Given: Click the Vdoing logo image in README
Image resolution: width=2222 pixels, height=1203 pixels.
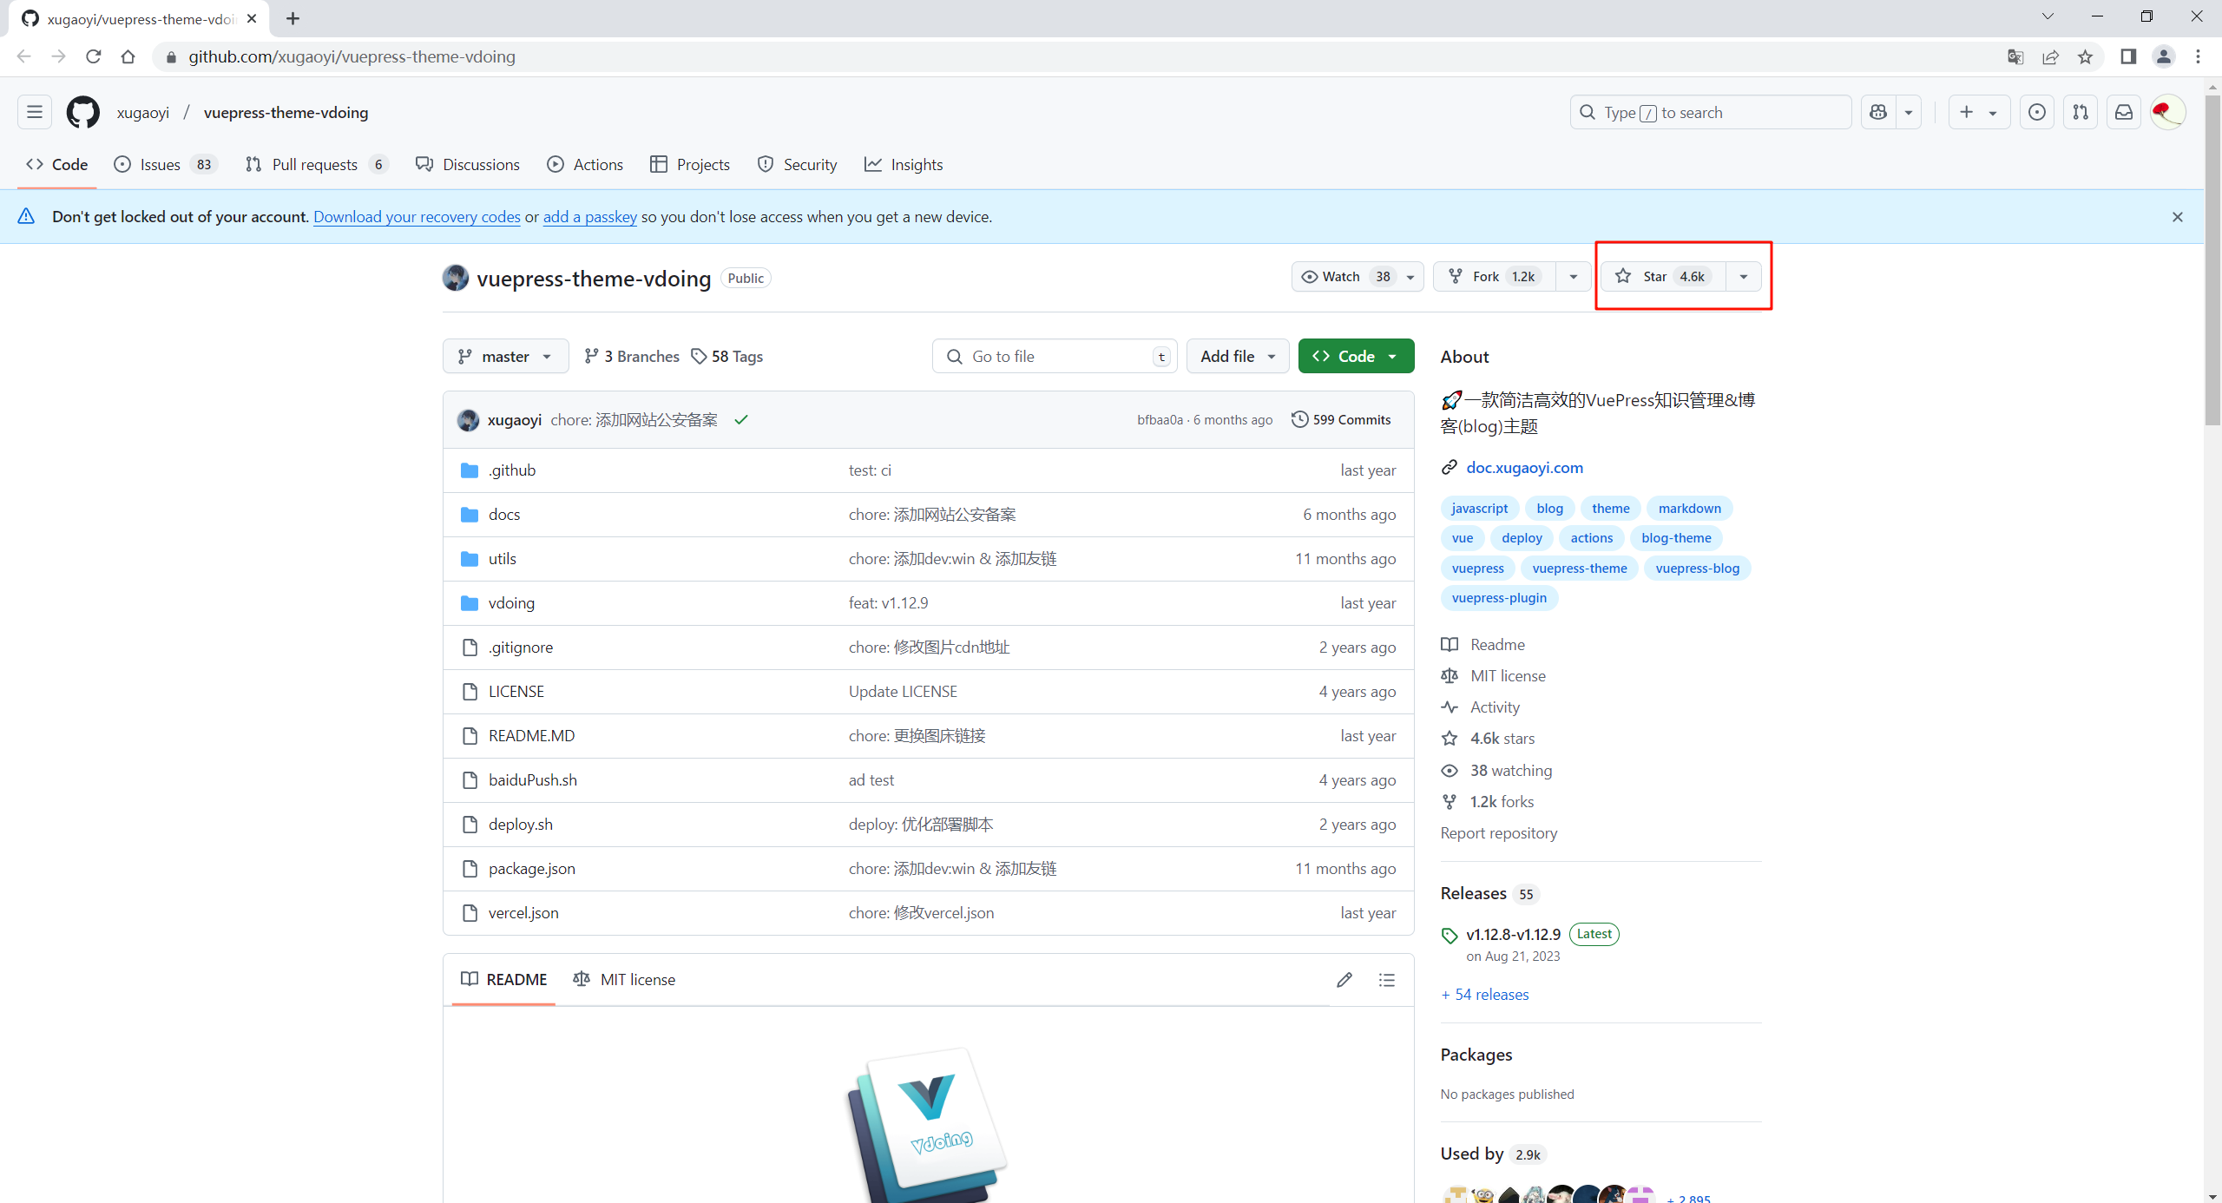Looking at the screenshot, I should [x=928, y=1124].
